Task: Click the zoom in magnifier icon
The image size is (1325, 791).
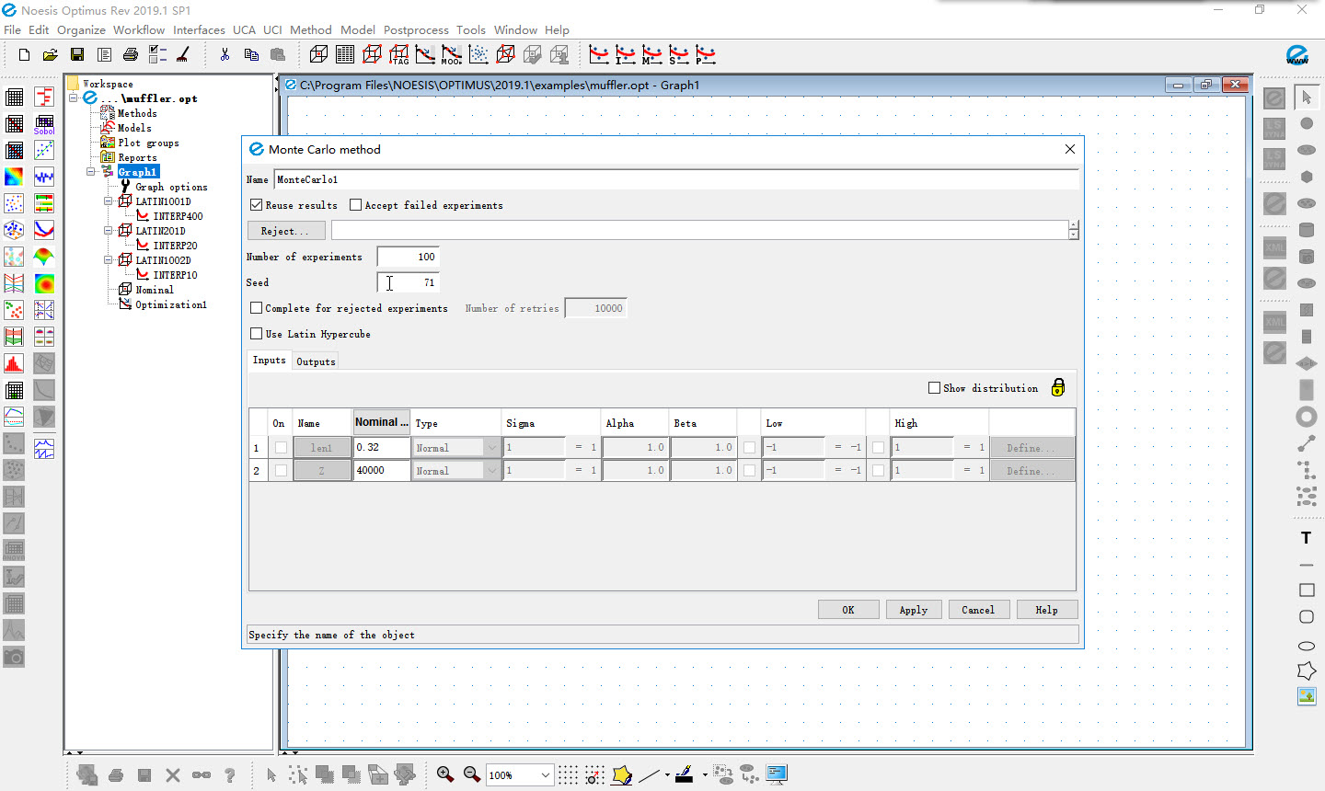Action: pyautogui.click(x=445, y=774)
